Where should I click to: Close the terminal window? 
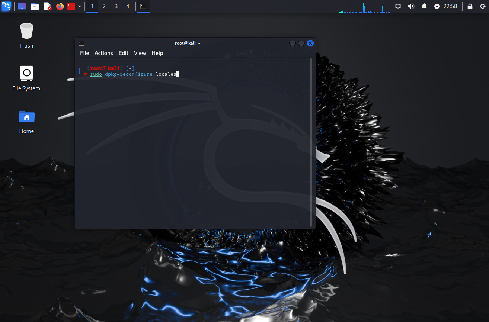click(310, 43)
